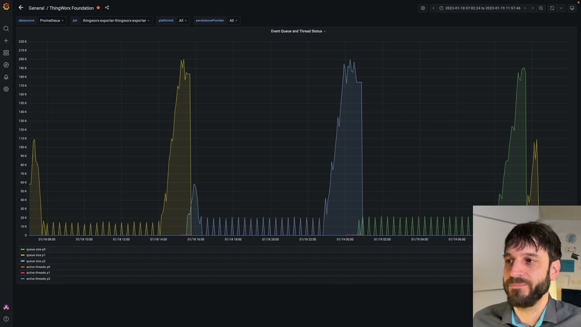
Task: Open dashboard settings gear in top bar
Action: [x=423, y=8]
